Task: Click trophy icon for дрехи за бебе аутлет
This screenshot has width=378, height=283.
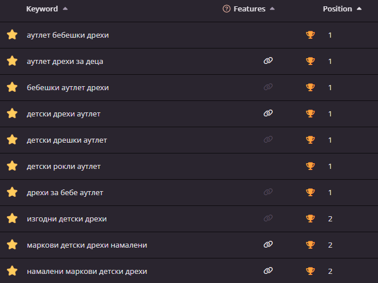Action: coord(311,192)
